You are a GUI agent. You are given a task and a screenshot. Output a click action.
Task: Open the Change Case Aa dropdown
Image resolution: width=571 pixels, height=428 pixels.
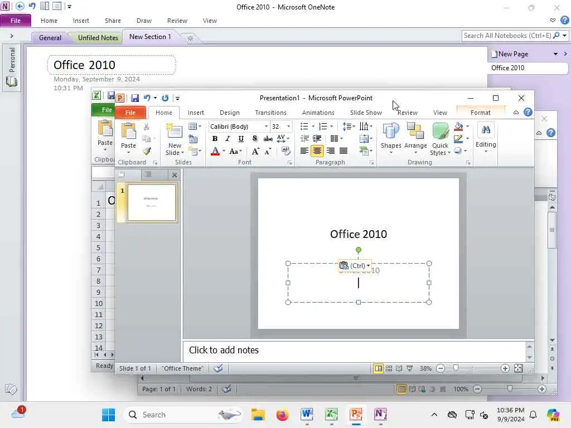coord(236,152)
